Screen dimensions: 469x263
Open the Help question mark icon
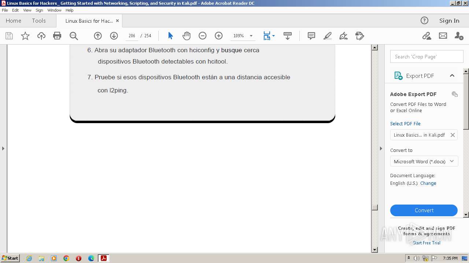(424, 20)
